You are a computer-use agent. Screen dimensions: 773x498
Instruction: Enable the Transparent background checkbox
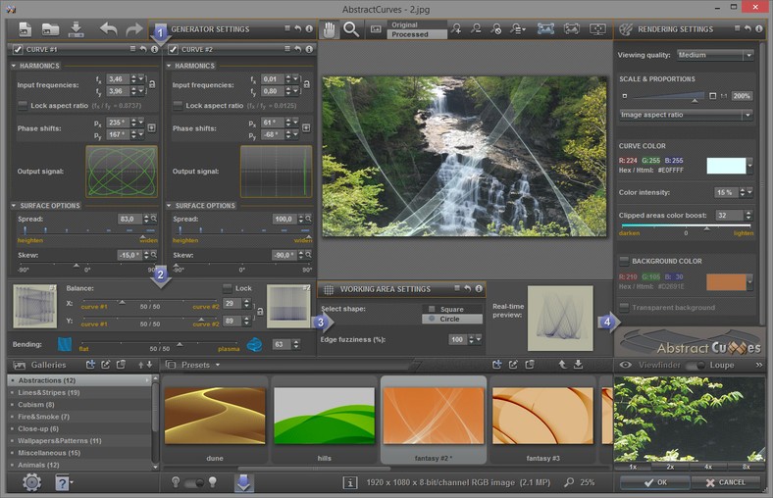pyautogui.click(x=624, y=308)
